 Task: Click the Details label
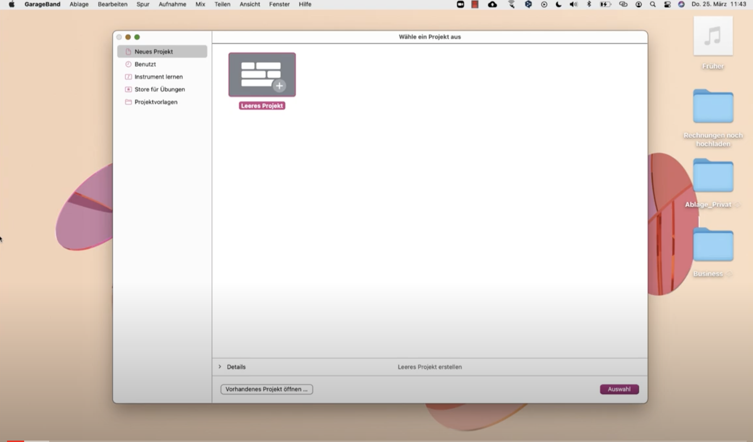coord(236,367)
